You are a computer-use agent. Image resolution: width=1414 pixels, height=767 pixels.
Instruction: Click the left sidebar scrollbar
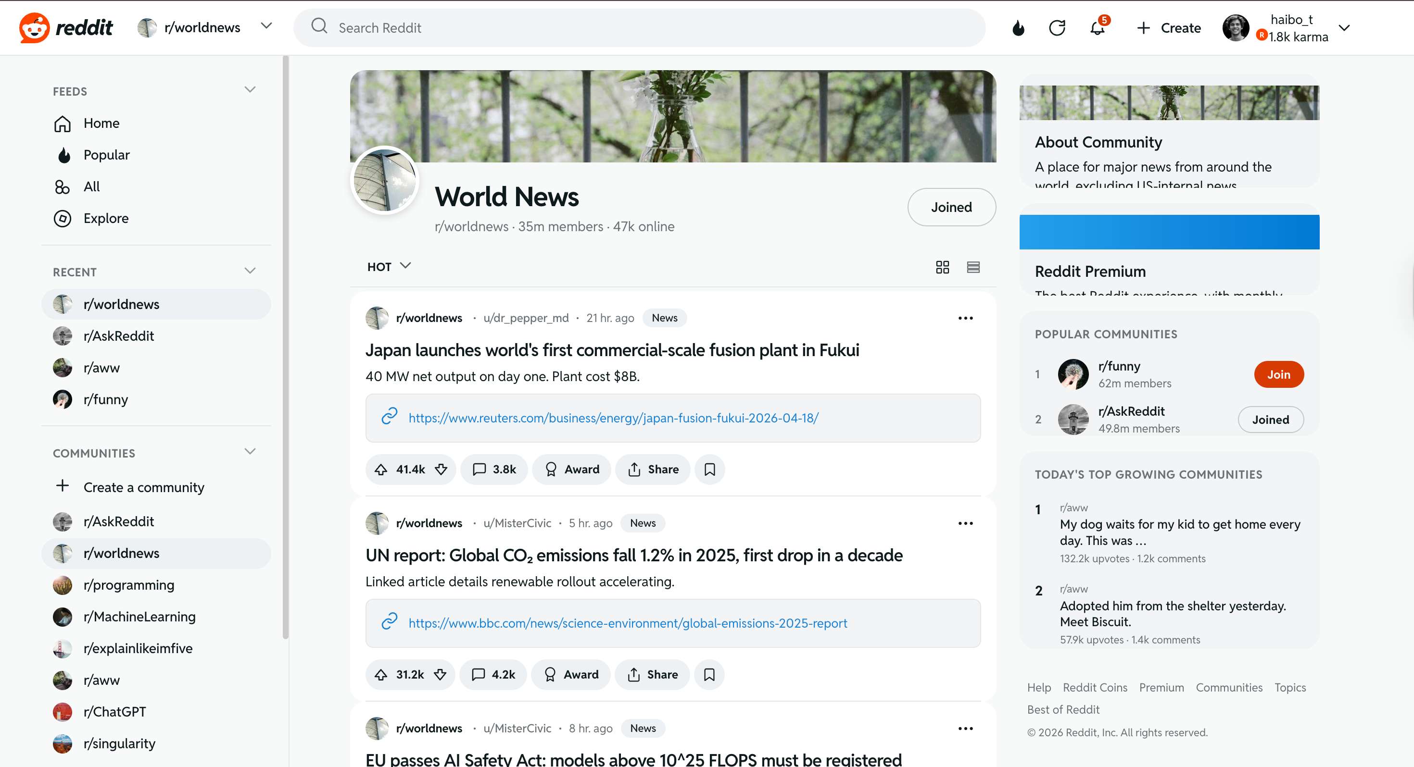(285, 347)
